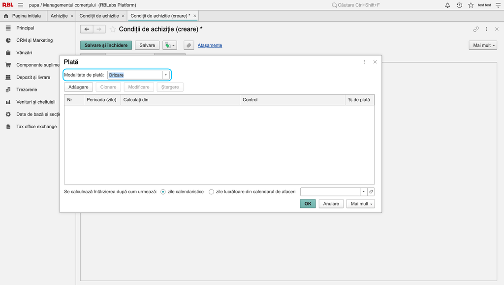The image size is (504, 285).
Task: Click the business calendar open-form icon
Action: coord(371,192)
